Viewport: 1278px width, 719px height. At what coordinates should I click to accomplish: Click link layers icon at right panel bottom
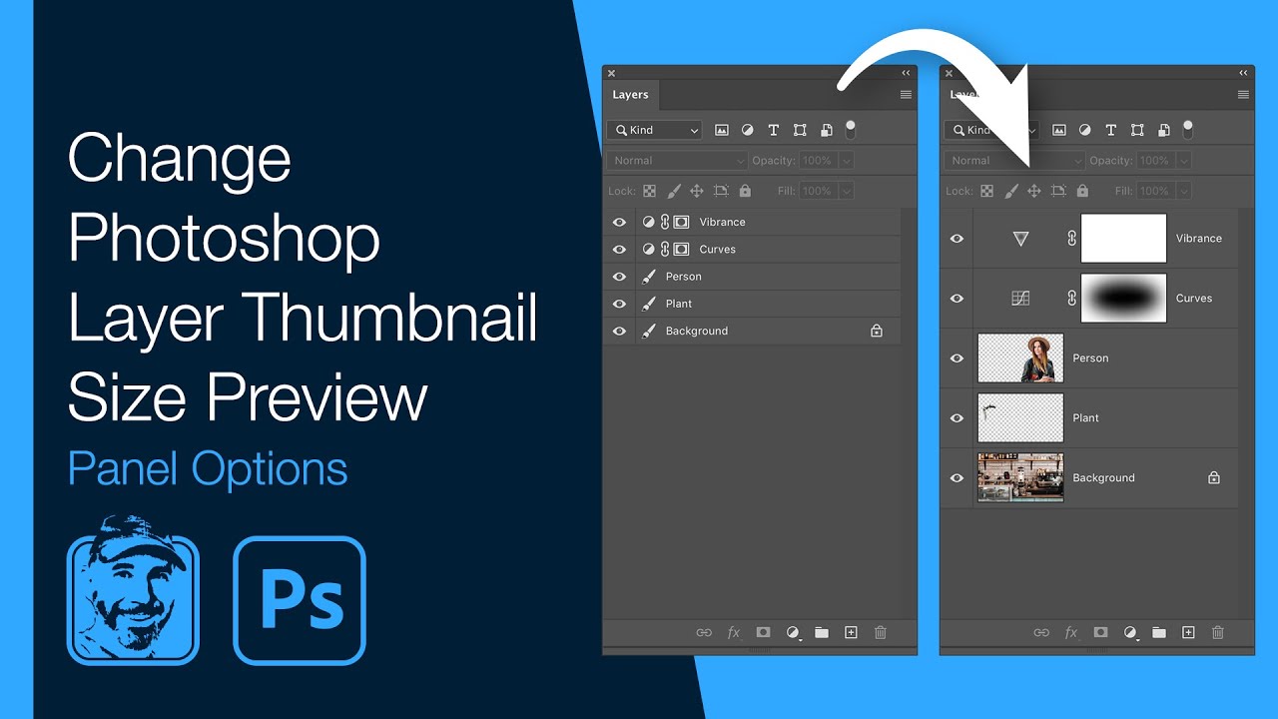click(x=1041, y=632)
